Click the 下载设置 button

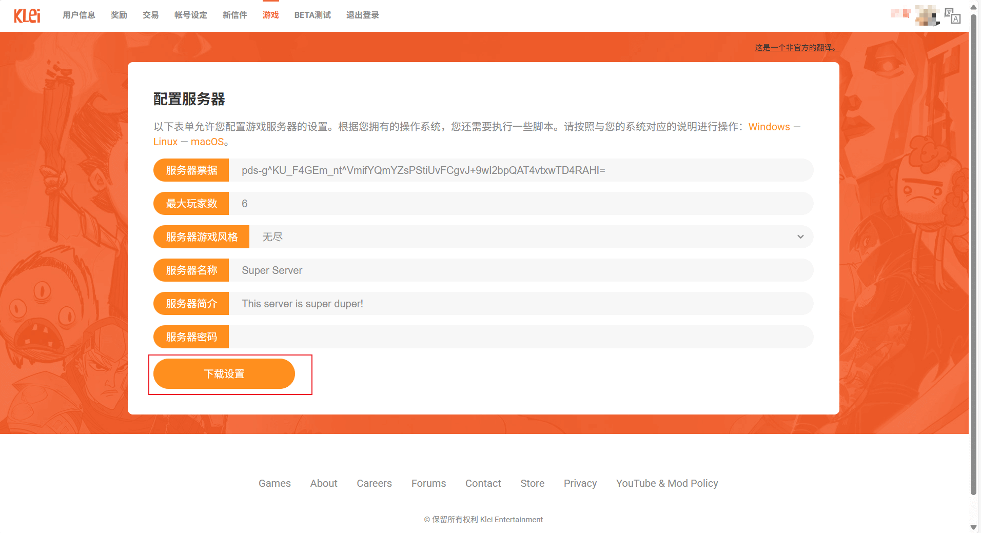click(x=224, y=374)
